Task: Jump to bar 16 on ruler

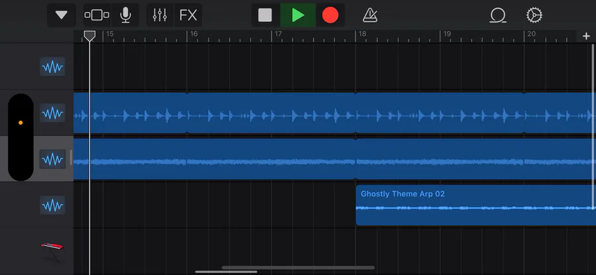Action: pos(193,34)
